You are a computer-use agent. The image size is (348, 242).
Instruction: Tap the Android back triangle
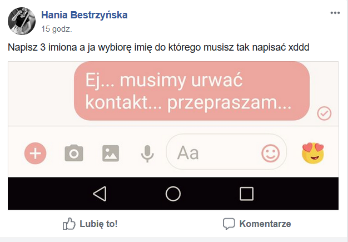point(100,194)
